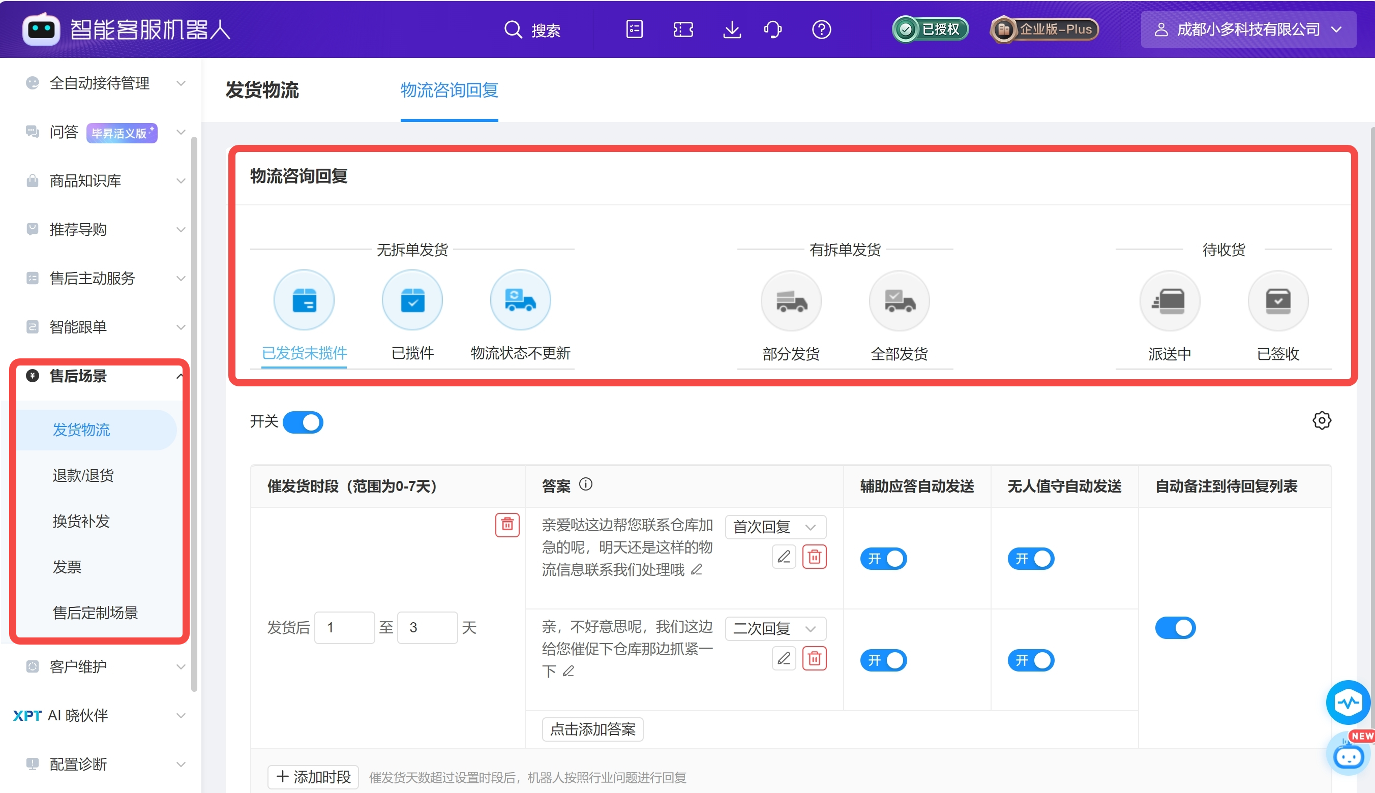Open the settings gear beside 开关
The image size is (1375, 793).
[x=1322, y=420]
